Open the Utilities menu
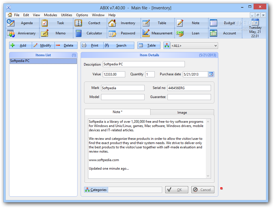This screenshot has width=274, height=208. point(66,15)
